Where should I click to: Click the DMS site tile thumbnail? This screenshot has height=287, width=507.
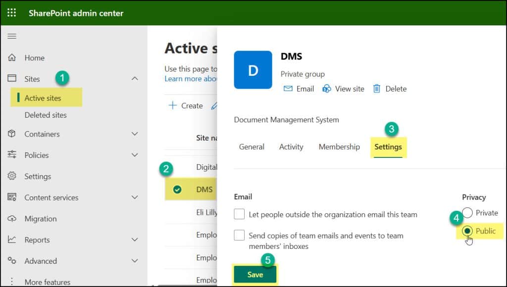pyautogui.click(x=253, y=70)
